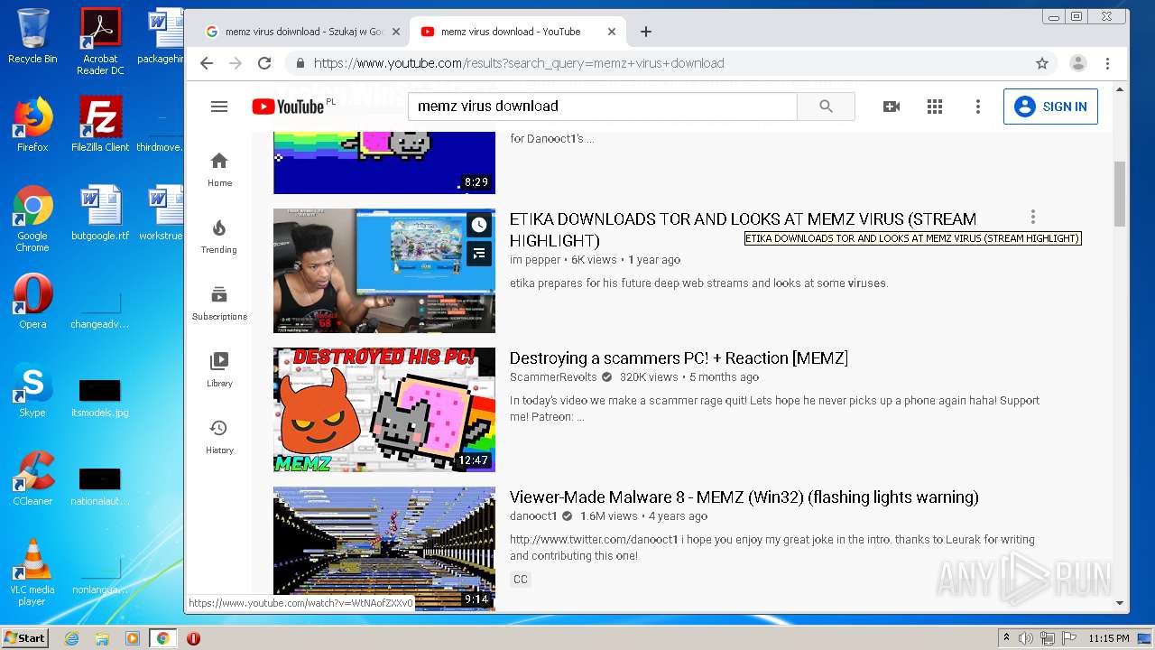The image size is (1155, 650).
Task: Open the YouTube apps grid icon
Action: 935,107
